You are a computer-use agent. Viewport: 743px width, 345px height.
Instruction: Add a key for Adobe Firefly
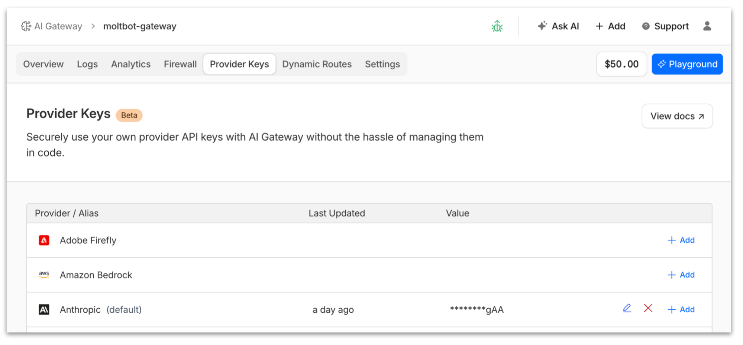[681, 240]
